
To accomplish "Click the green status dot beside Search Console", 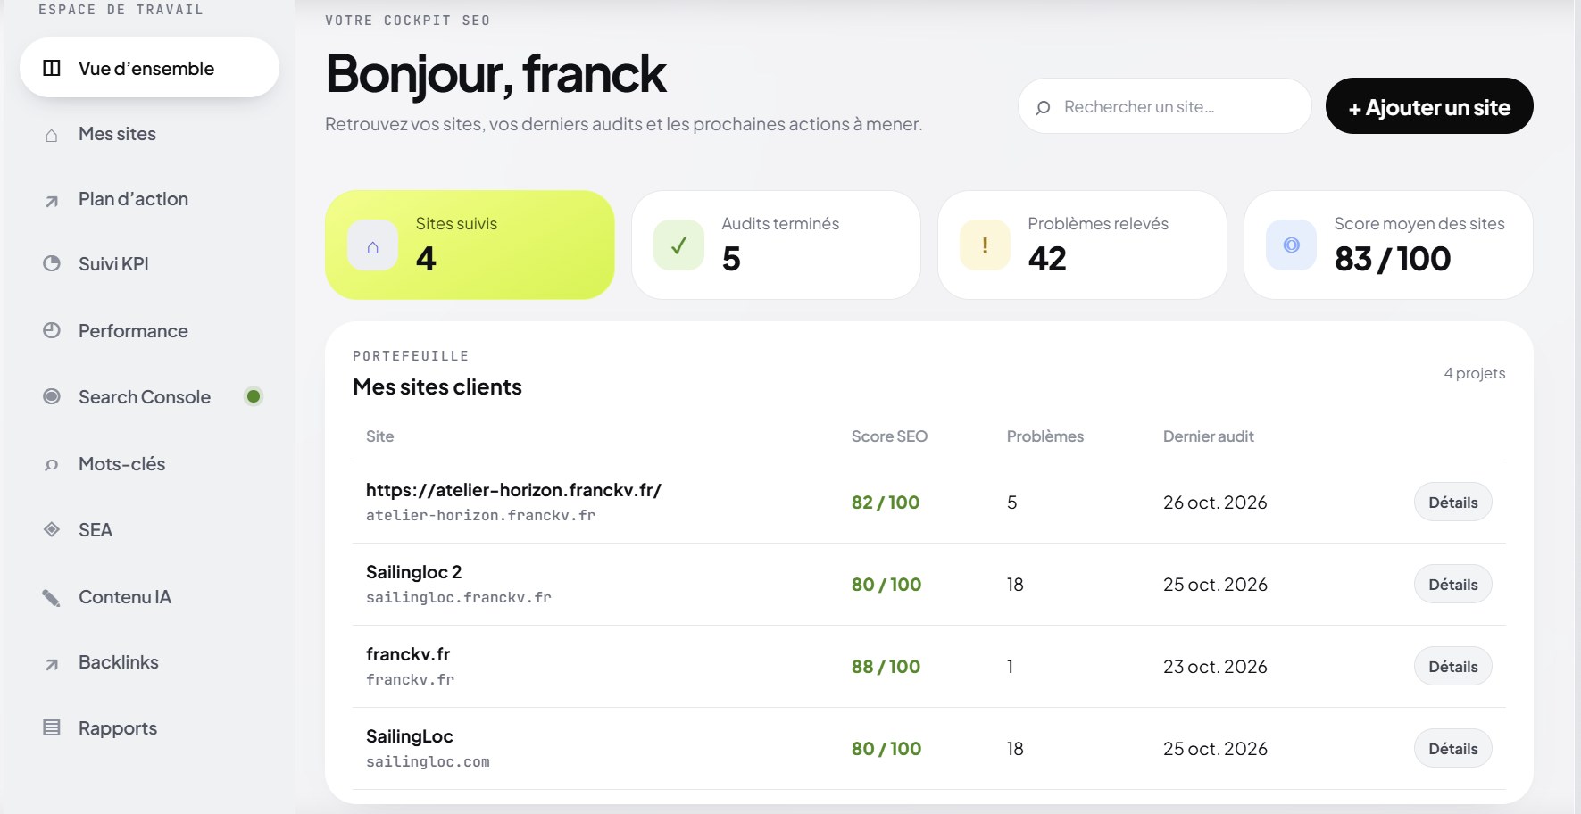I will [254, 396].
